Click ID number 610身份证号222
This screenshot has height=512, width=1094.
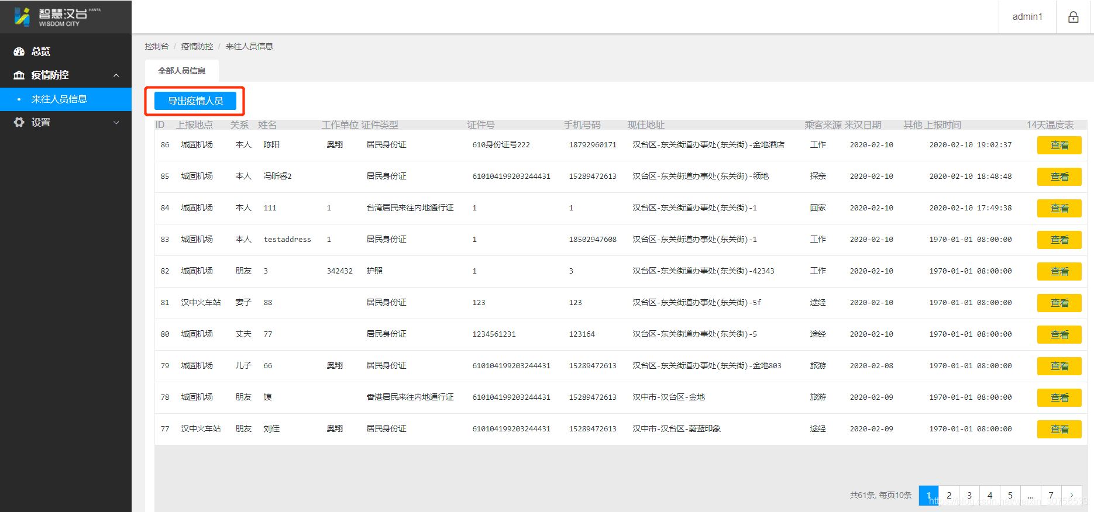coord(501,144)
